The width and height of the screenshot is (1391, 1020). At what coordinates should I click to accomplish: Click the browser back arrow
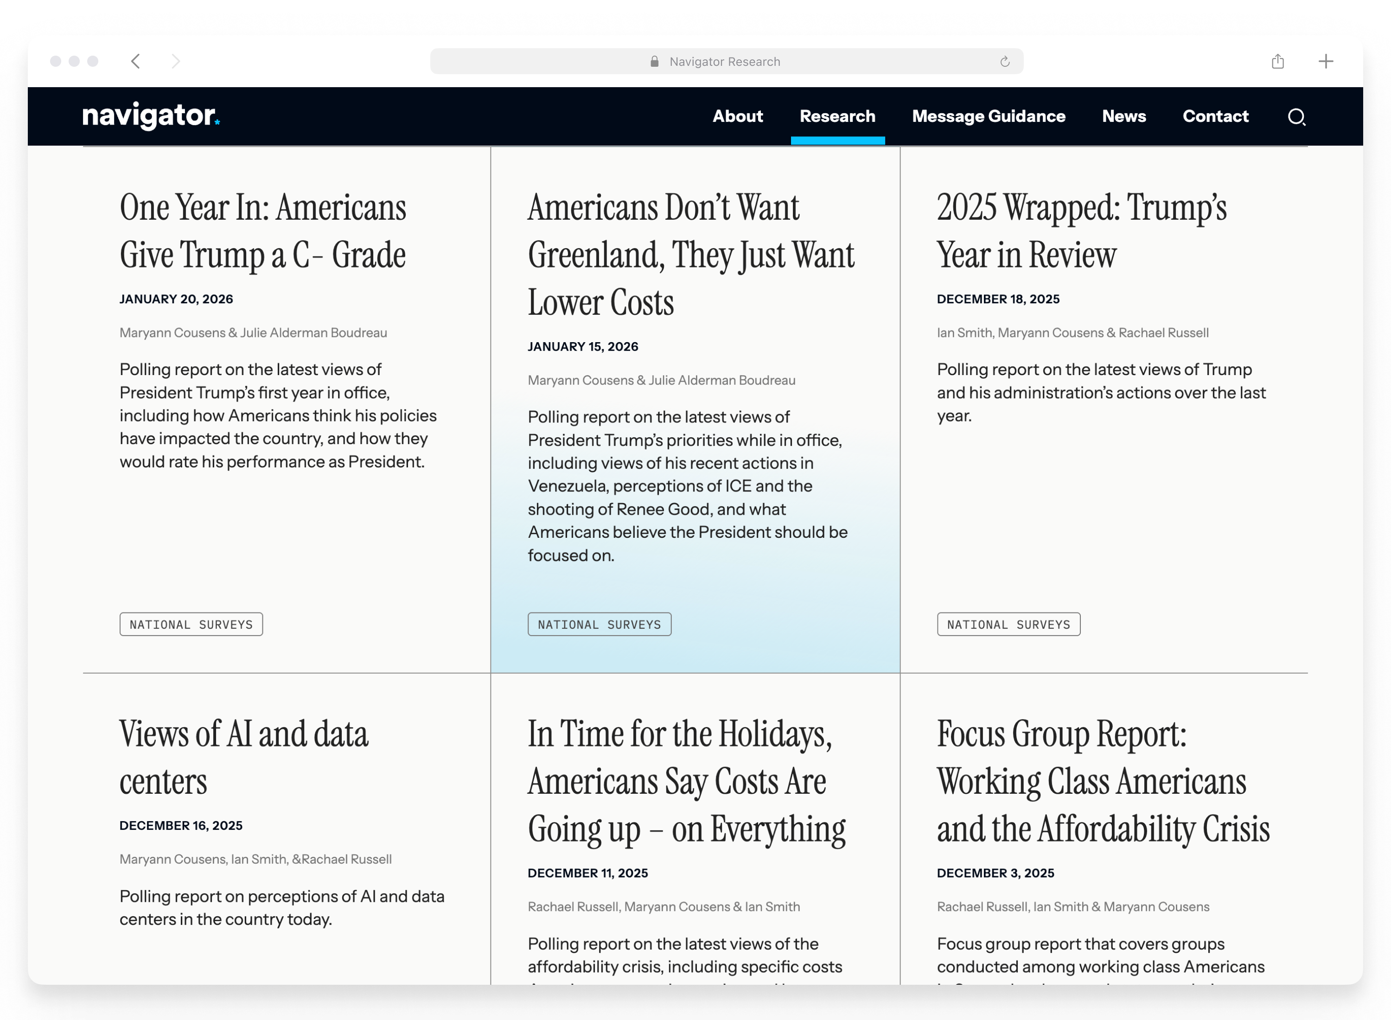[136, 61]
